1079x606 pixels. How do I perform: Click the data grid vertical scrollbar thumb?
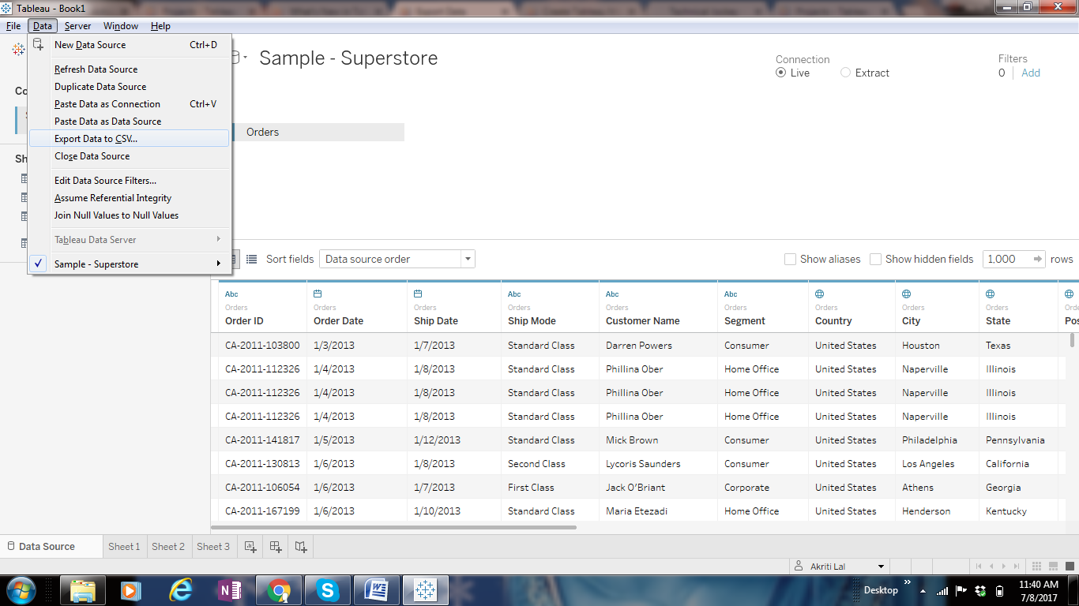(1072, 340)
